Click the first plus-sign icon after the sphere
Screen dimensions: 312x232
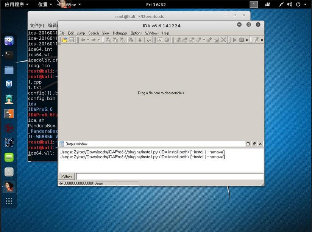[x=178, y=40]
